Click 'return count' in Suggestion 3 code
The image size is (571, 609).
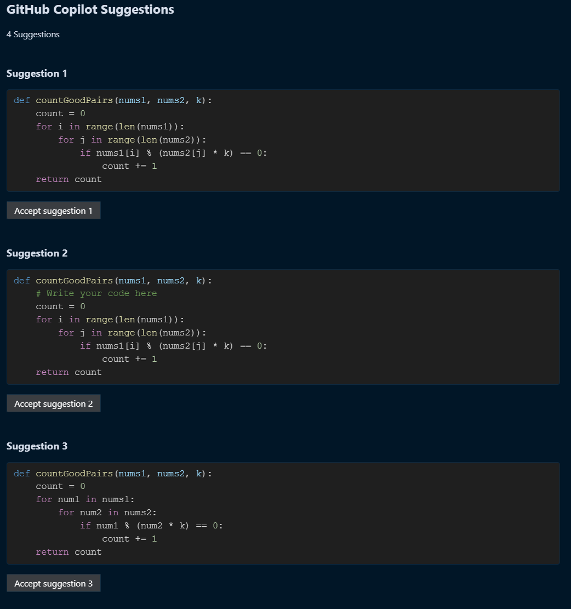[x=68, y=552]
